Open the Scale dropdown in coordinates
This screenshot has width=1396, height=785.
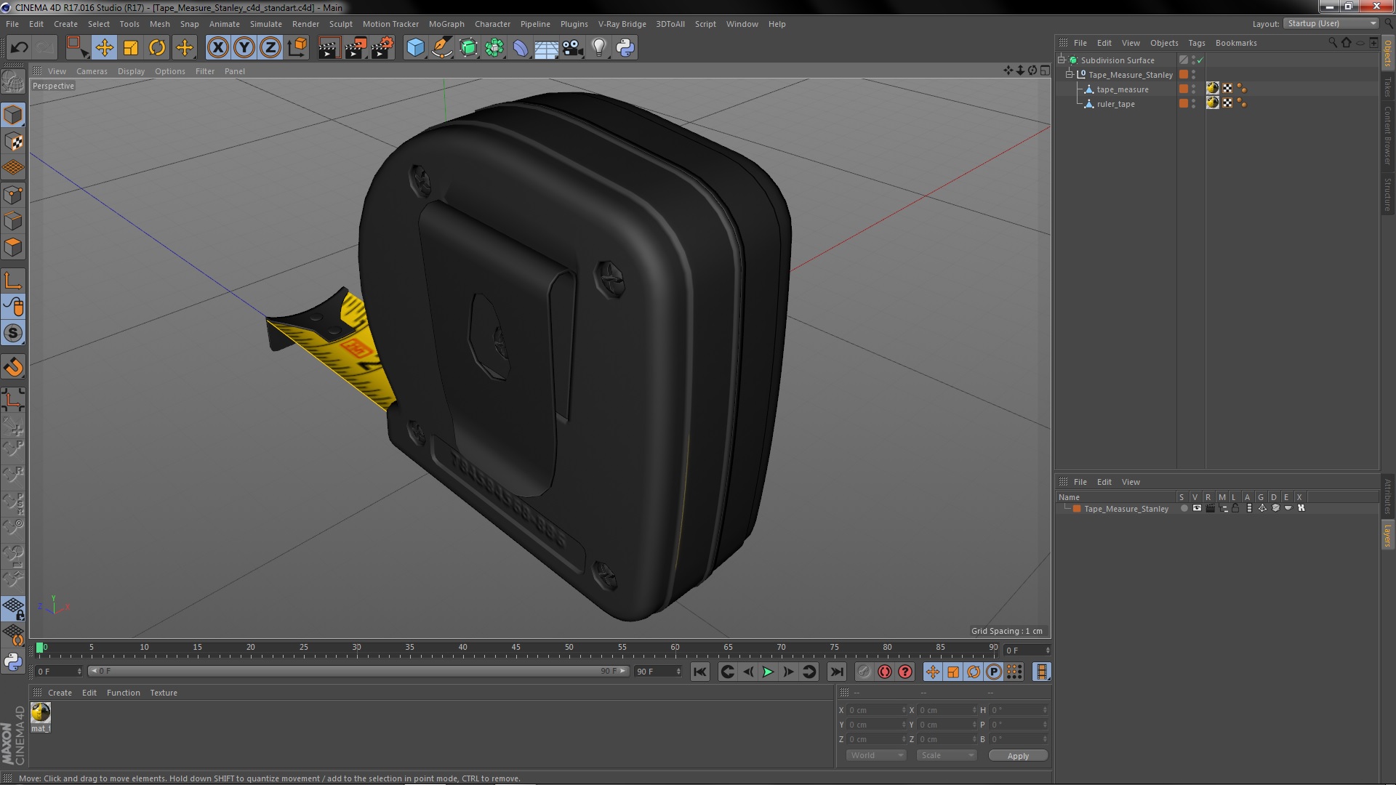tap(946, 756)
